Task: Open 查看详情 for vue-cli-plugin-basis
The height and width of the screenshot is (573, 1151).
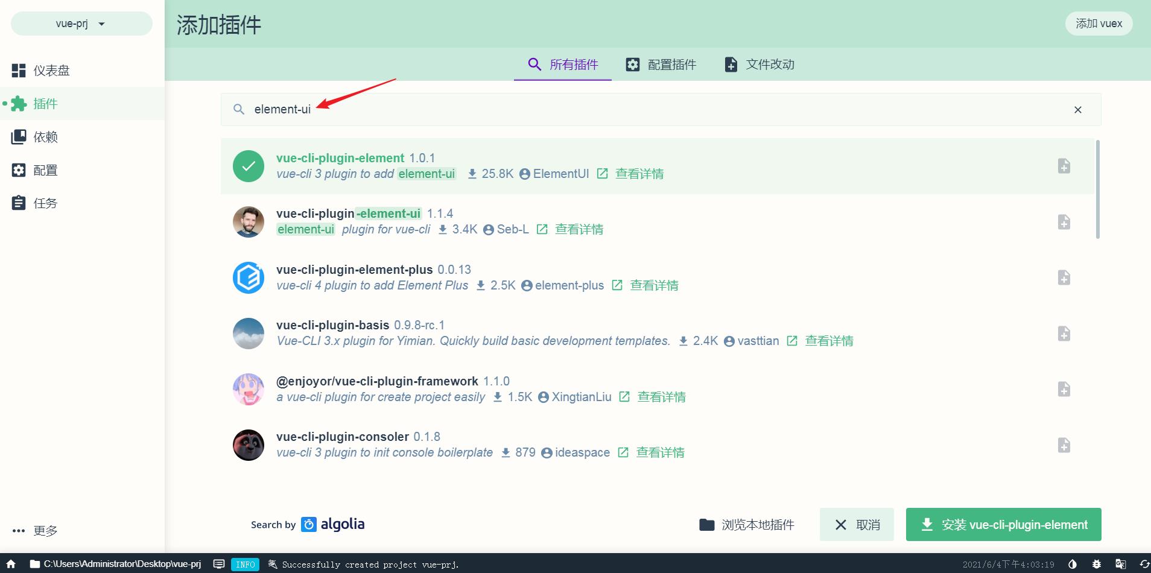Action: (x=820, y=341)
